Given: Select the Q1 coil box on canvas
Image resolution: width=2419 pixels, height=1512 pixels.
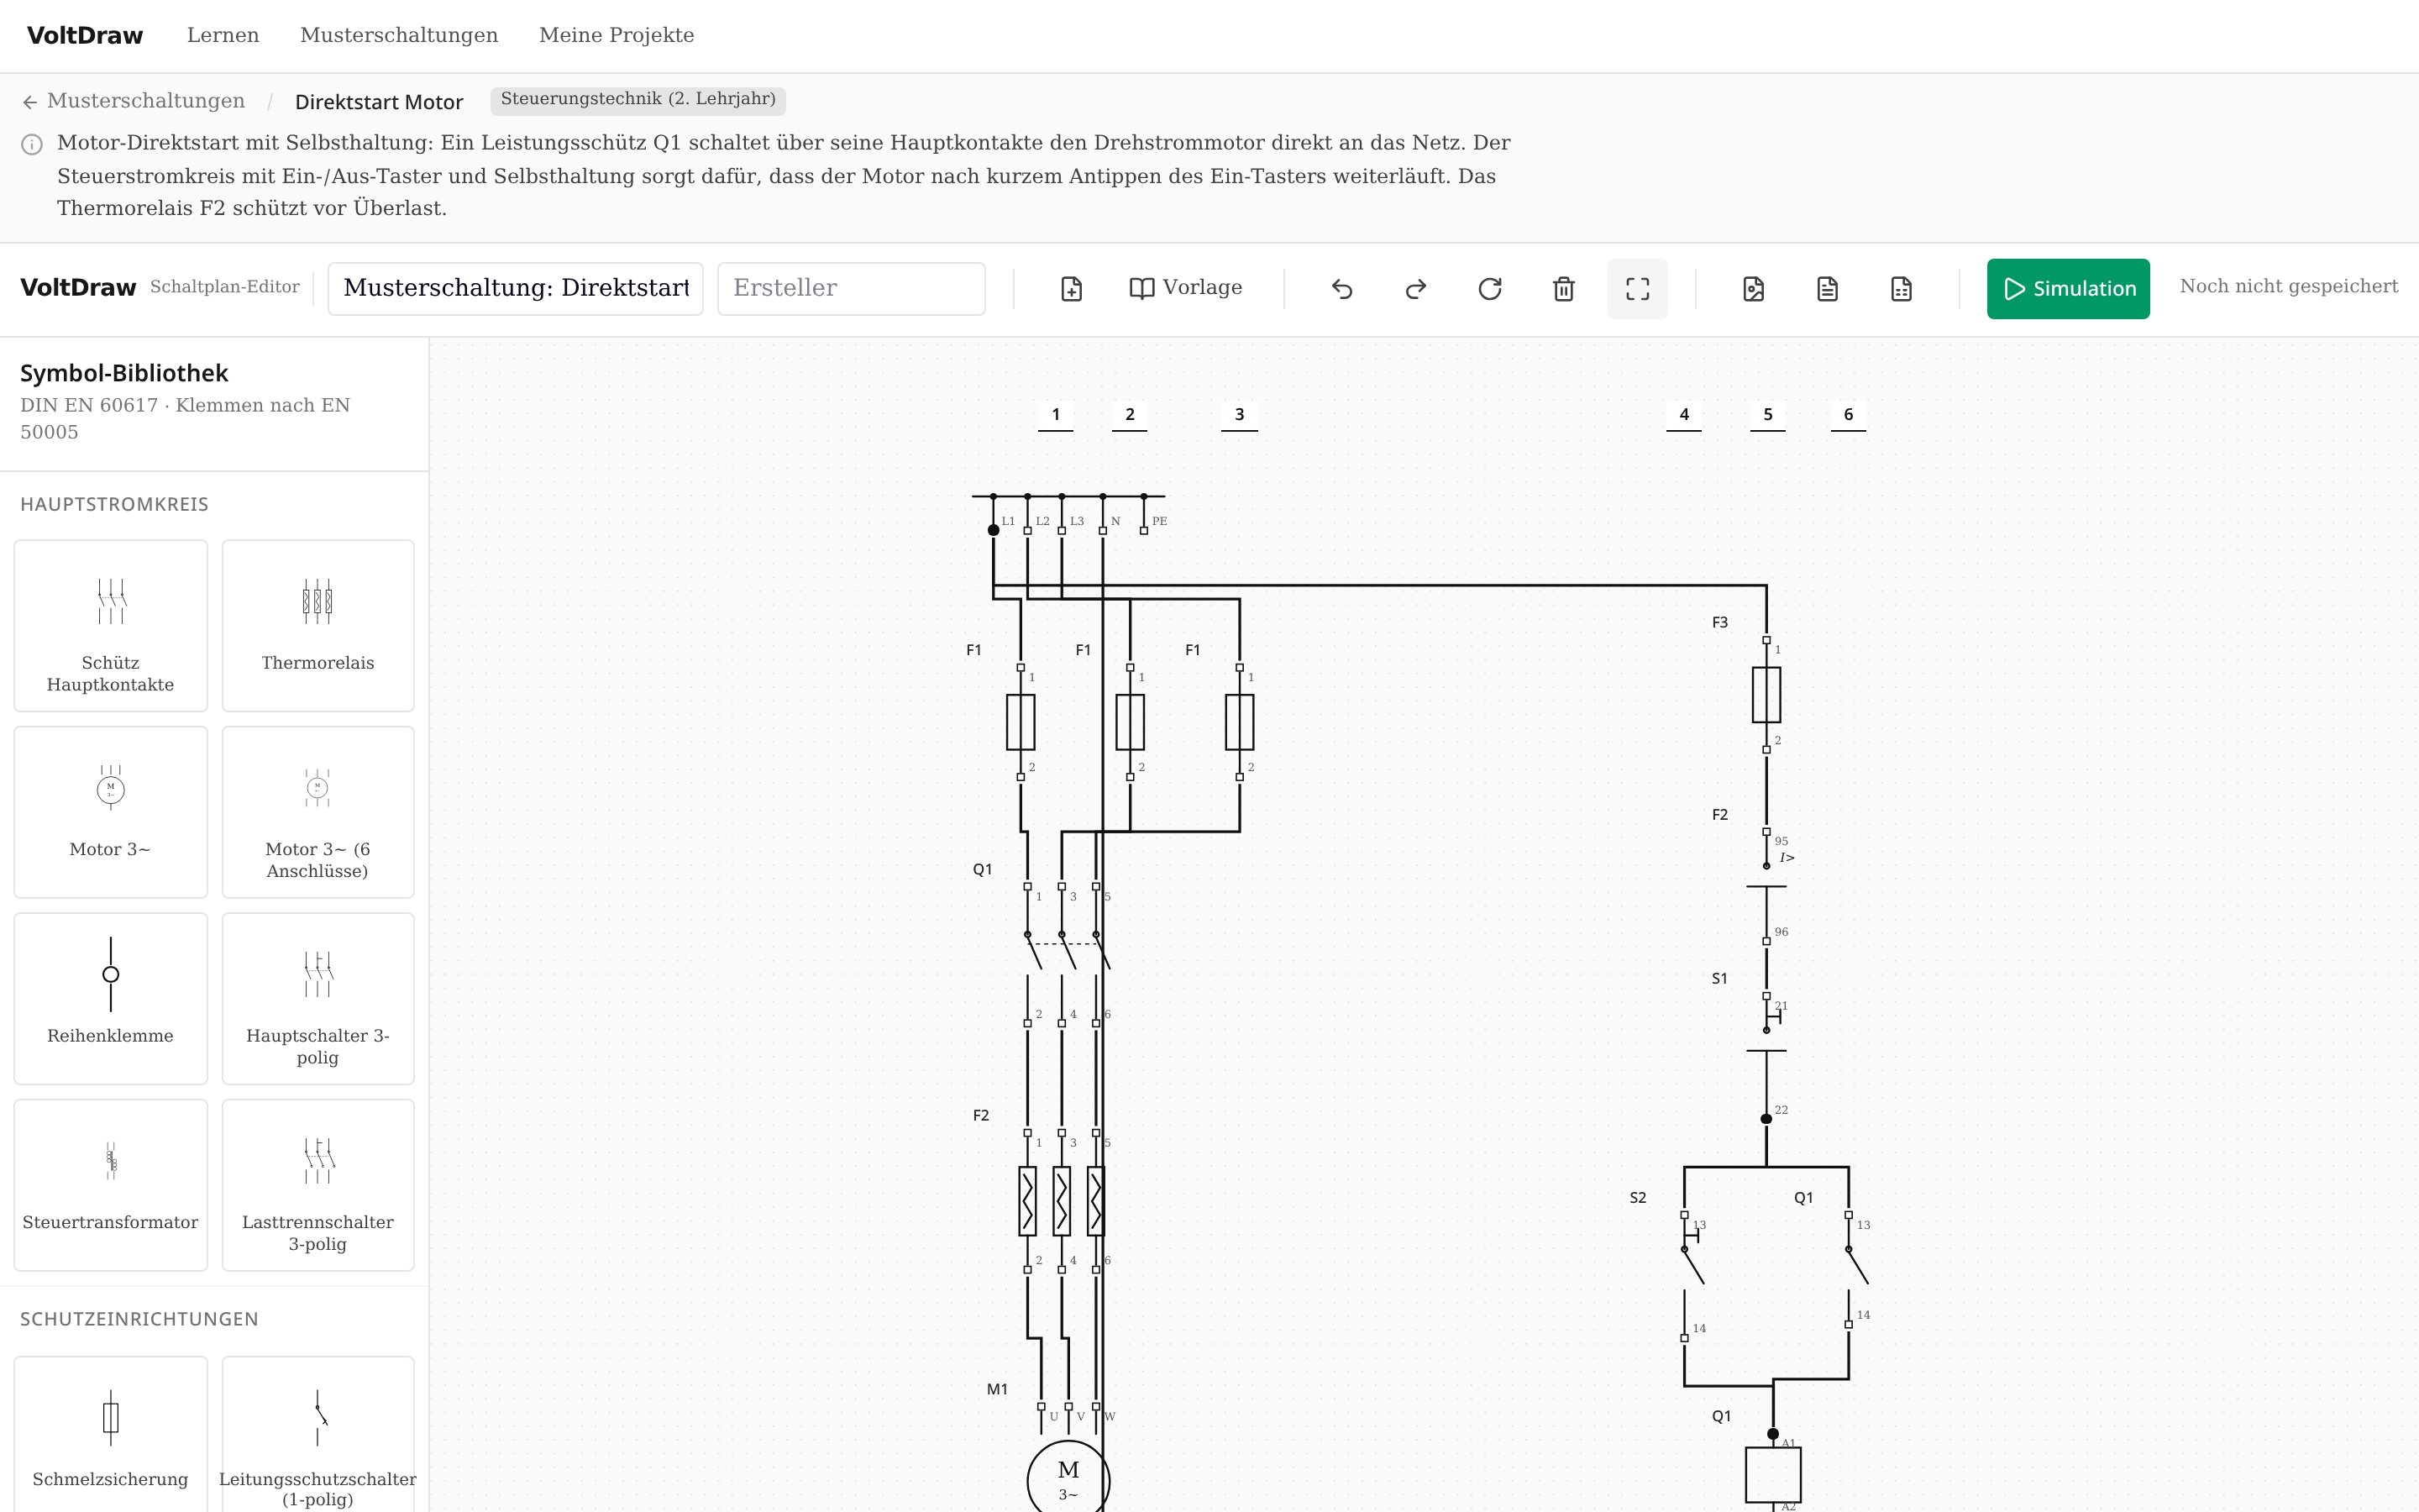Looking at the screenshot, I should pos(1773,1475).
